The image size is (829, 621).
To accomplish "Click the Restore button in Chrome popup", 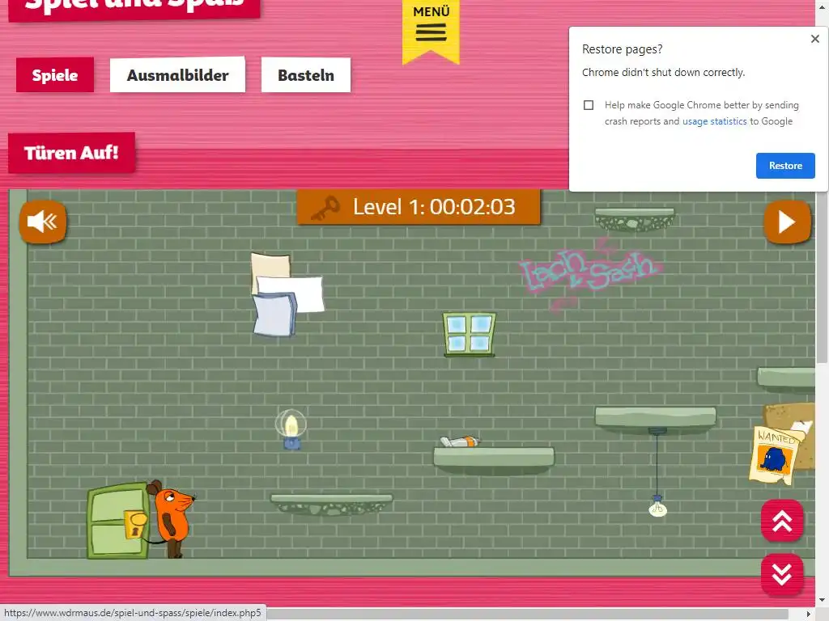I will click(x=785, y=166).
